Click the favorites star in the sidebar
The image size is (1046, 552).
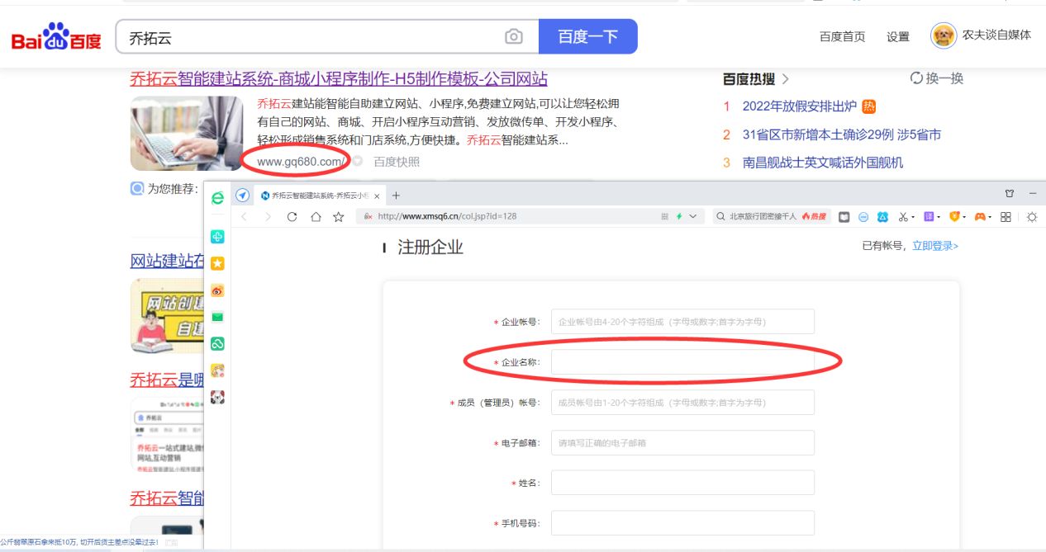pos(217,263)
